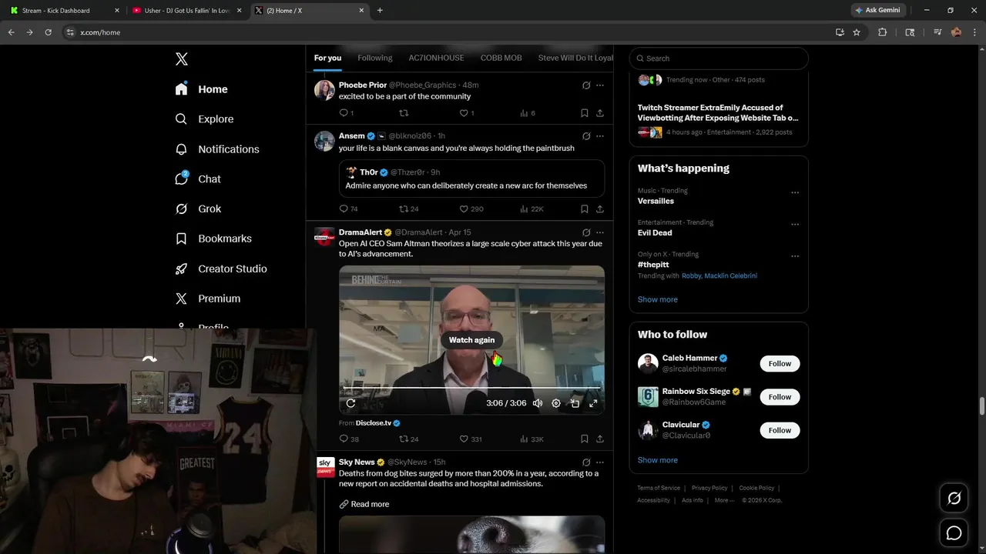
Task: Show more under Who to follow
Action: tap(657, 460)
